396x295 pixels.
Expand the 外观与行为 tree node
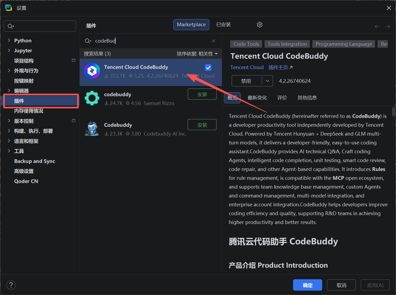coord(9,70)
